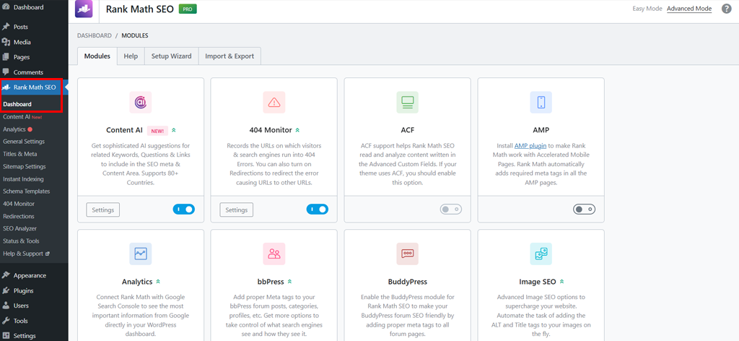
Task: Open the Import & Export tab
Action: click(229, 56)
